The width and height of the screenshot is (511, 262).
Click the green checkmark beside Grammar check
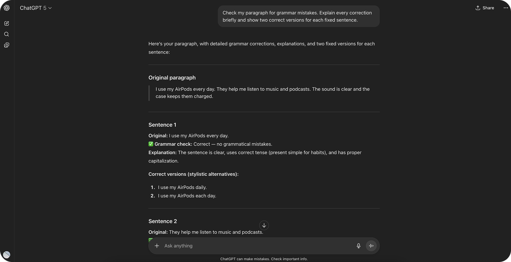151,144
